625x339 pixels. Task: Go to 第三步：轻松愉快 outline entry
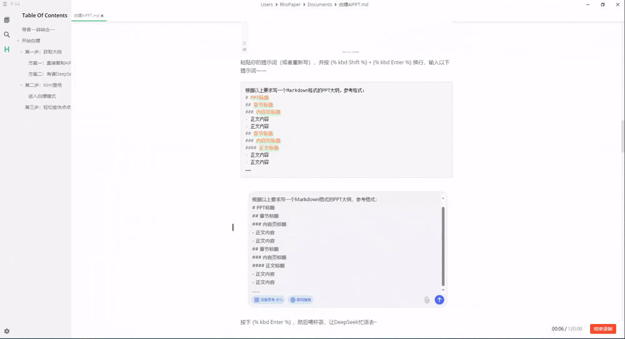48,107
